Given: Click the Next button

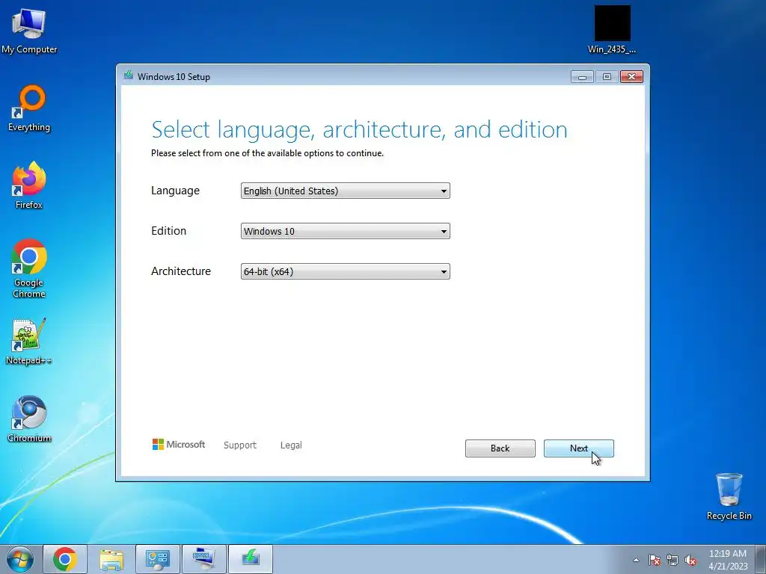Looking at the screenshot, I should [x=579, y=448].
